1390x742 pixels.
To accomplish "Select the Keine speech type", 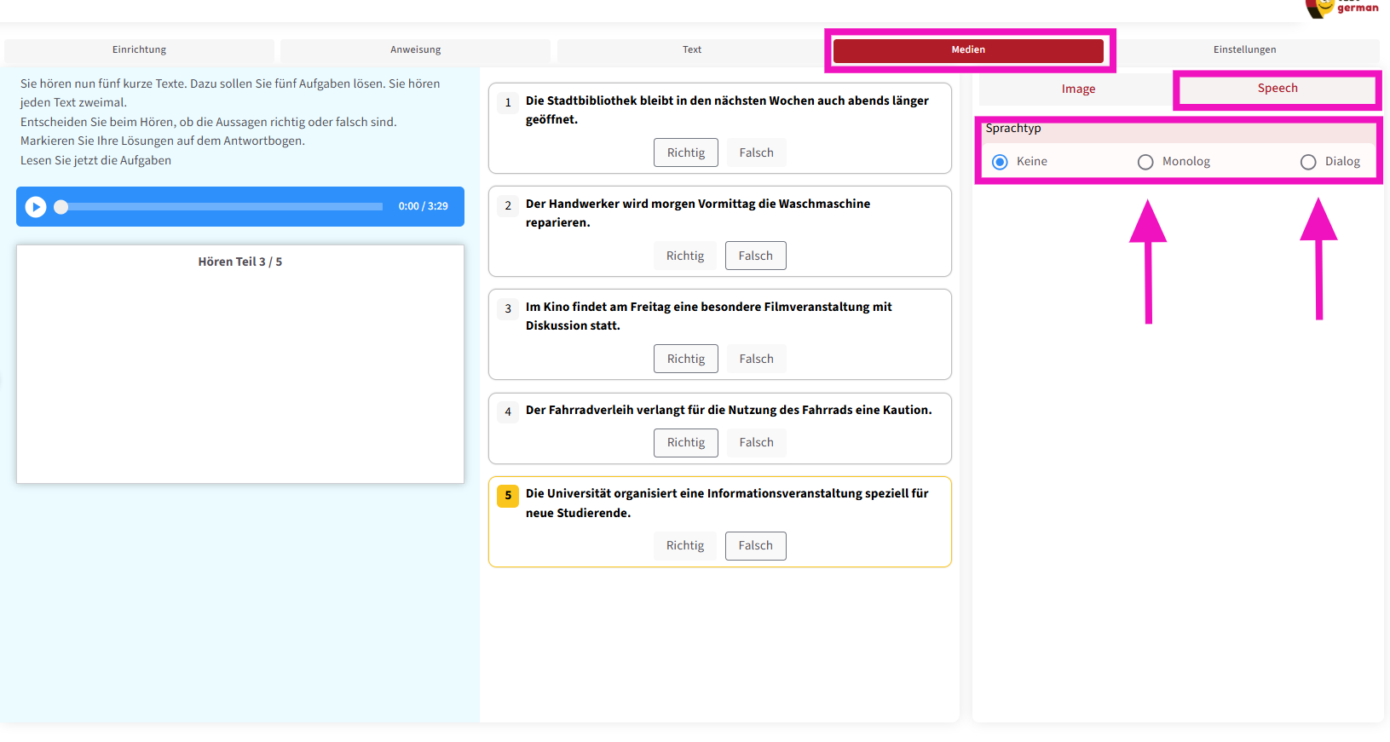I will click(1001, 162).
